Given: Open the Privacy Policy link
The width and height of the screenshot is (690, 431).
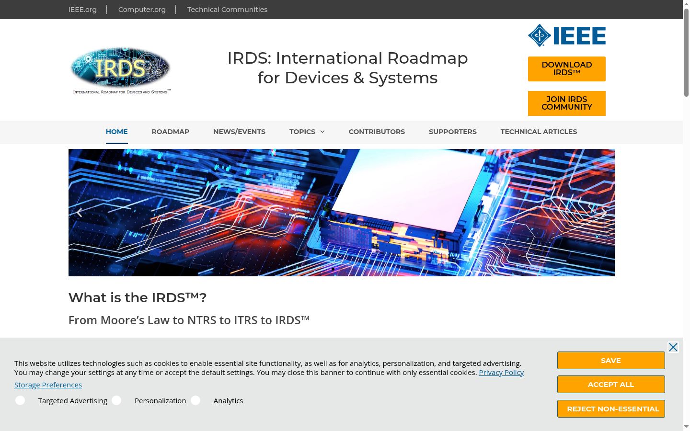Looking at the screenshot, I should (x=501, y=373).
